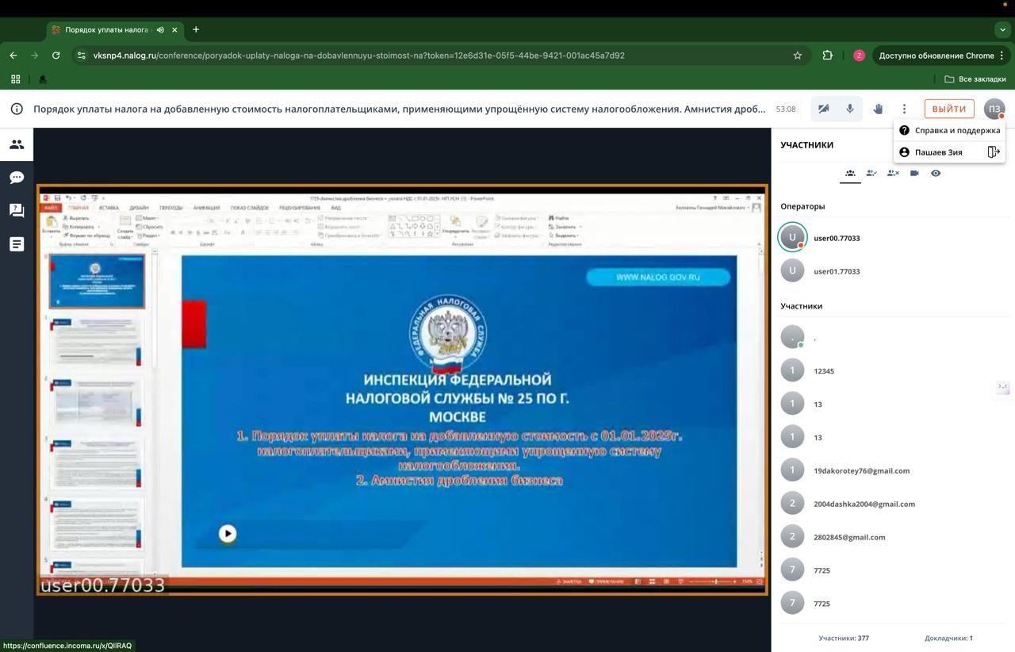Open the notes document panel in sidebar

tap(17, 244)
